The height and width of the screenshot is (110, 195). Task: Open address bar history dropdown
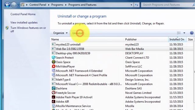131,5
